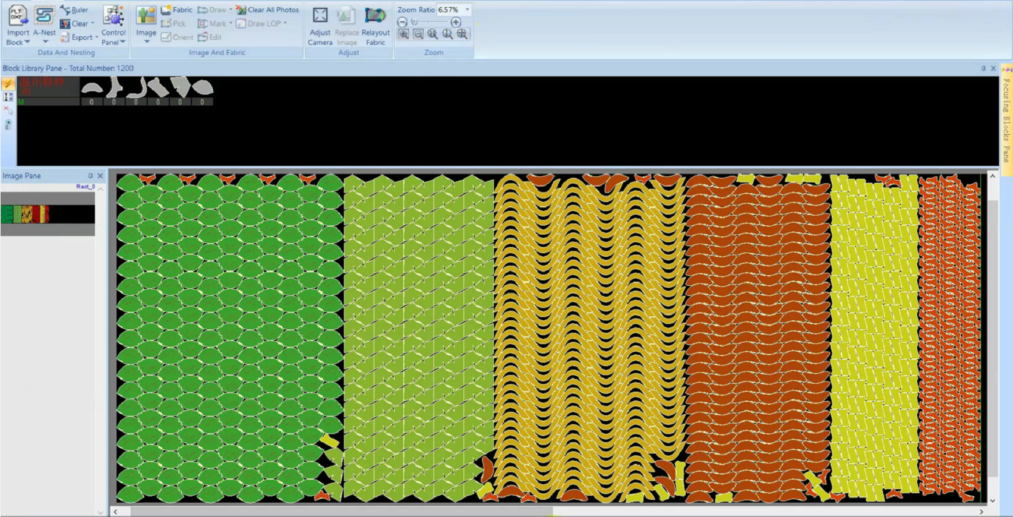Click the horizontal scrollbar thumb of the layout

coord(341,511)
